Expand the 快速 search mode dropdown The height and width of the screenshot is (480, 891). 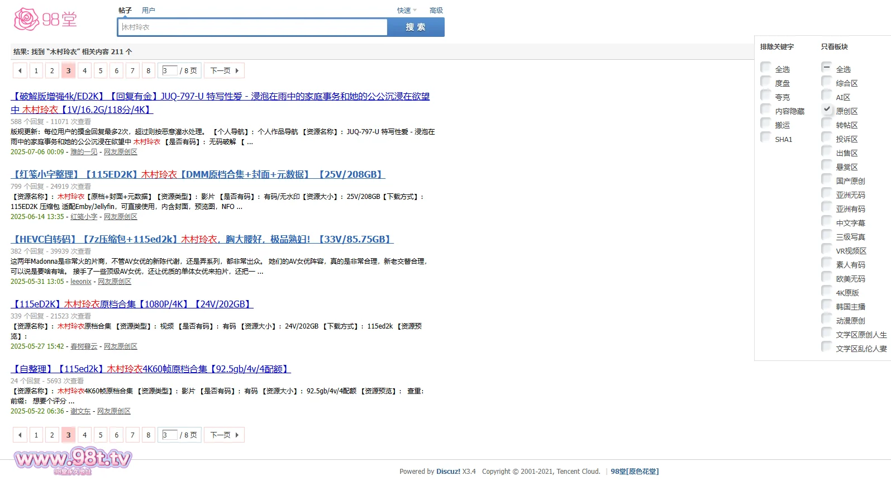(406, 11)
